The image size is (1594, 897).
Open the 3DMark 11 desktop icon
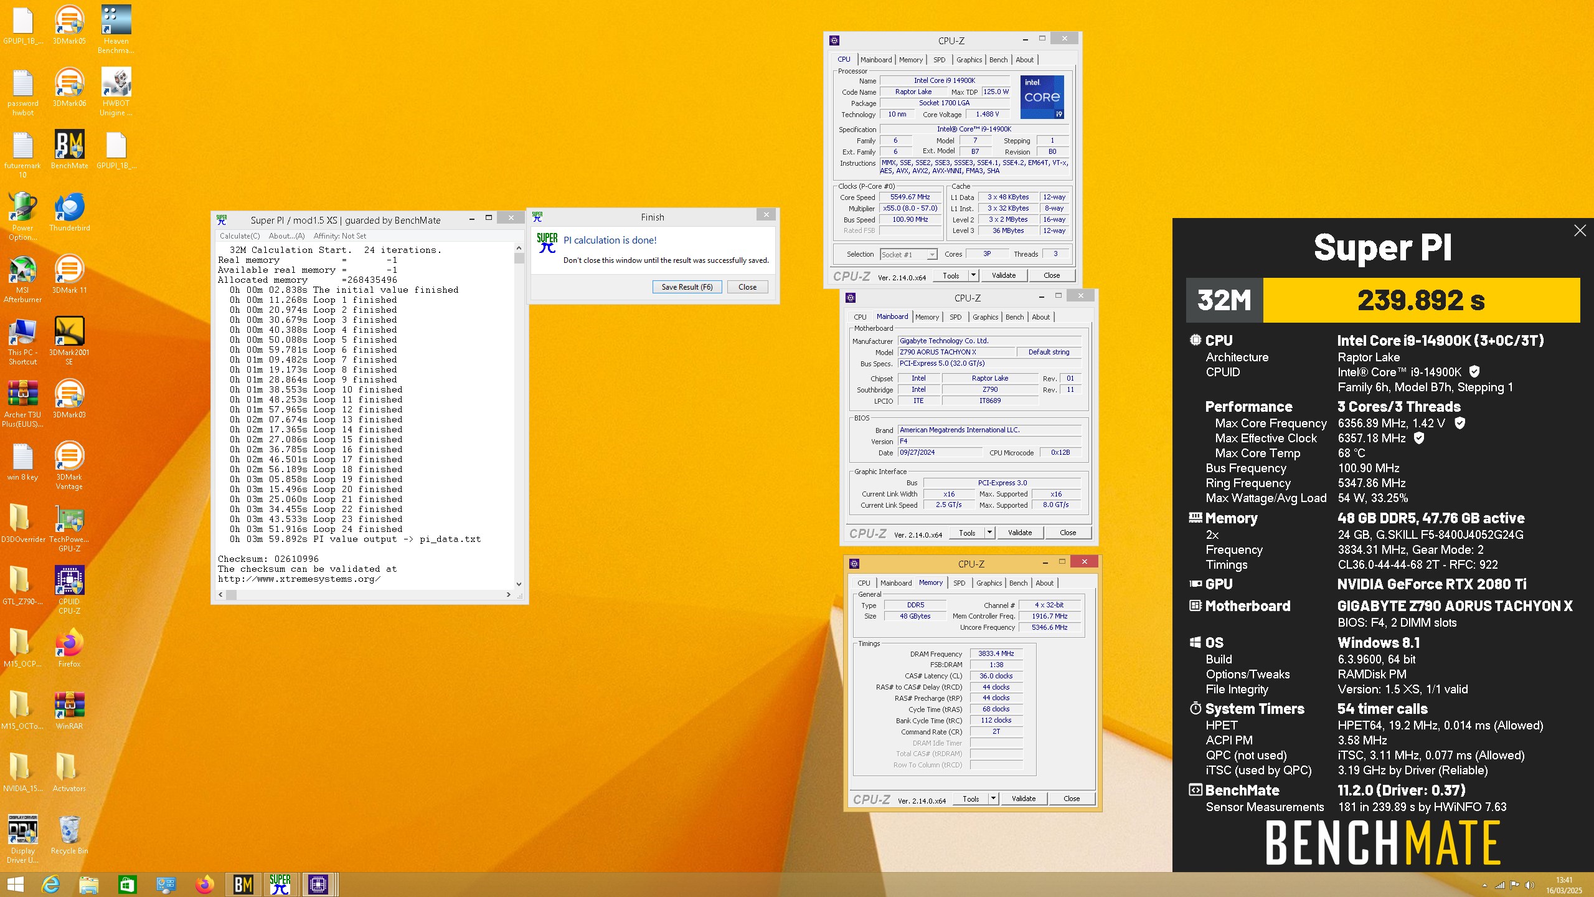69,274
